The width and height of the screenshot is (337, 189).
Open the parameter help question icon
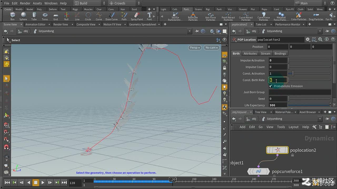click(333, 39)
